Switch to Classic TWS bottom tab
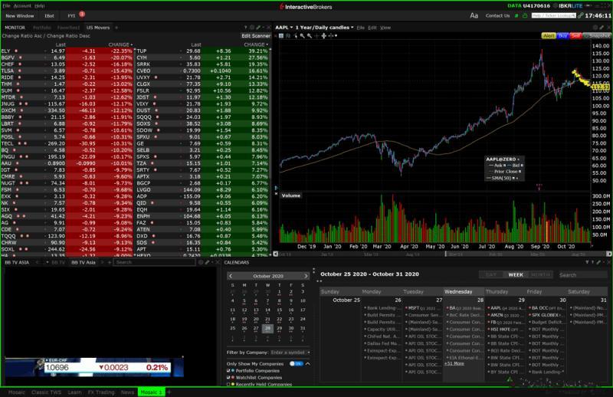 46,392
